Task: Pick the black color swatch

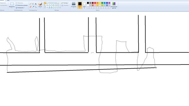Action: pyautogui.click(x=88, y=3)
